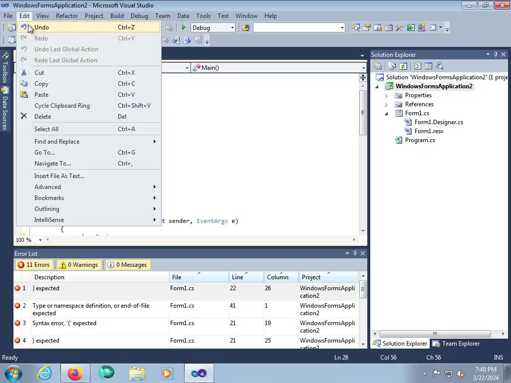This screenshot has height=383, width=511.
Task: Open the Debug menu
Action: 139,15
